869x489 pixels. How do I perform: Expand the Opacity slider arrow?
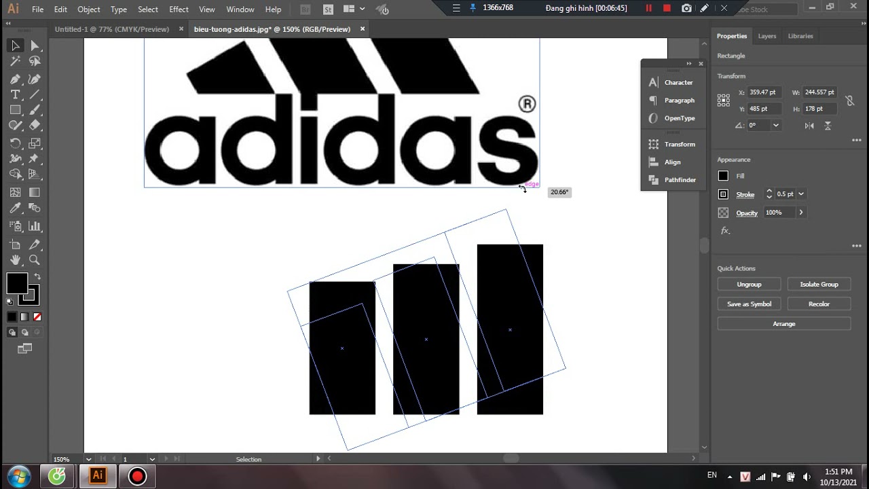pyautogui.click(x=801, y=213)
